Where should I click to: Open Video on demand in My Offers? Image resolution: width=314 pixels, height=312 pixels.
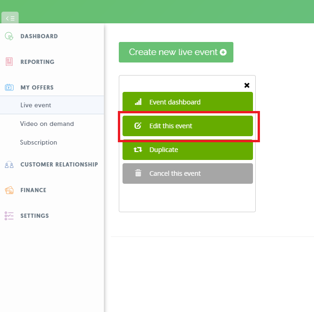(x=47, y=124)
